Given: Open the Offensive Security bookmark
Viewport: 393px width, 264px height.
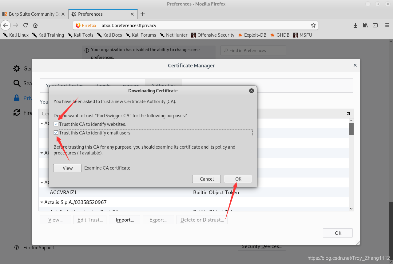Looking at the screenshot, I should point(212,35).
